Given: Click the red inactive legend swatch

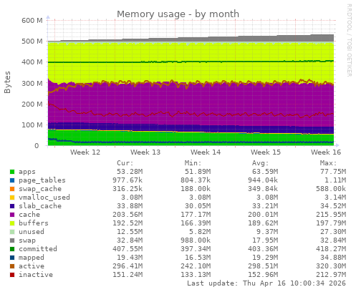Looking at the screenshot, I should tap(12, 275).
